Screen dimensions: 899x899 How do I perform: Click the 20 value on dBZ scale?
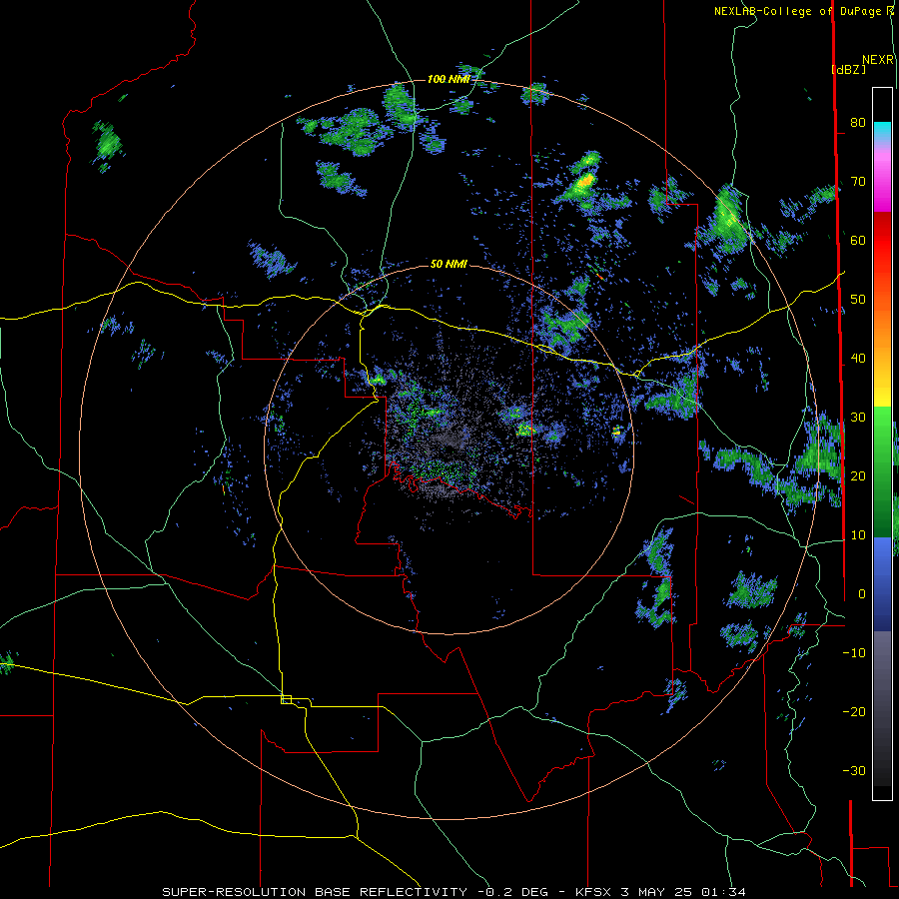[858, 475]
